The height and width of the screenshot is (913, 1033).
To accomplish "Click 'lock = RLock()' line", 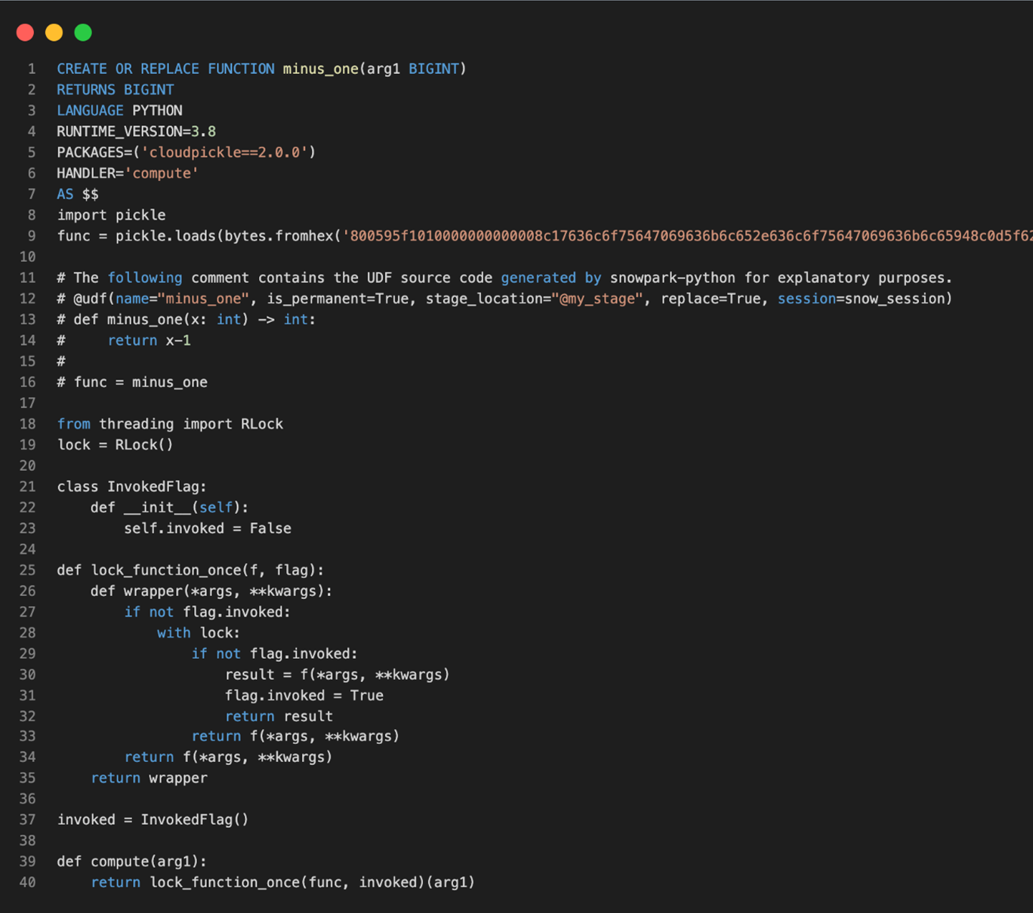I will 115,445.
